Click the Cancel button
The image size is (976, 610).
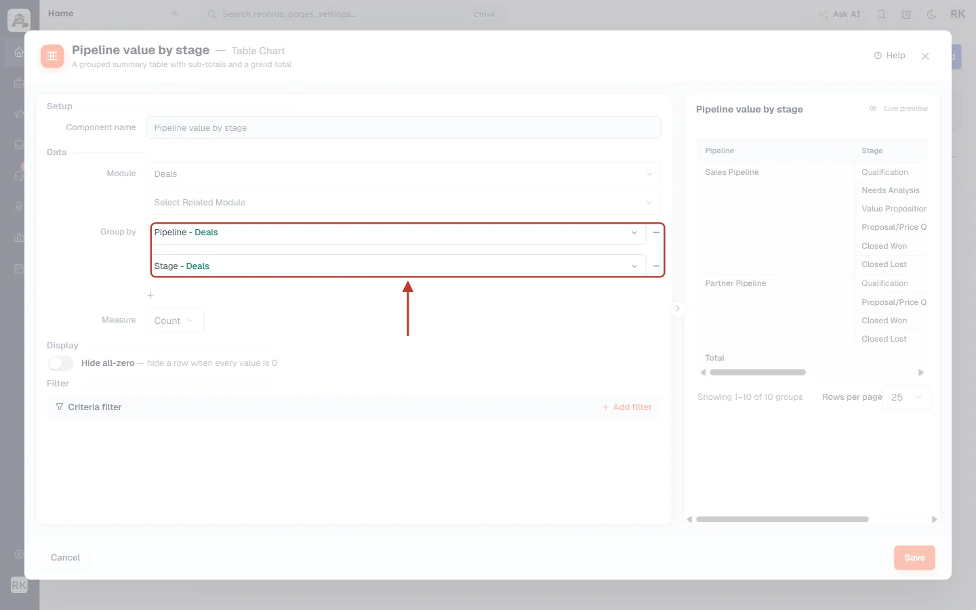[65, 558]
